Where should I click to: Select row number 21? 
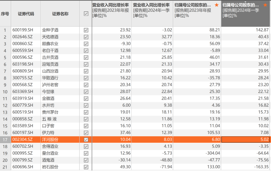(x=5, y=167)
